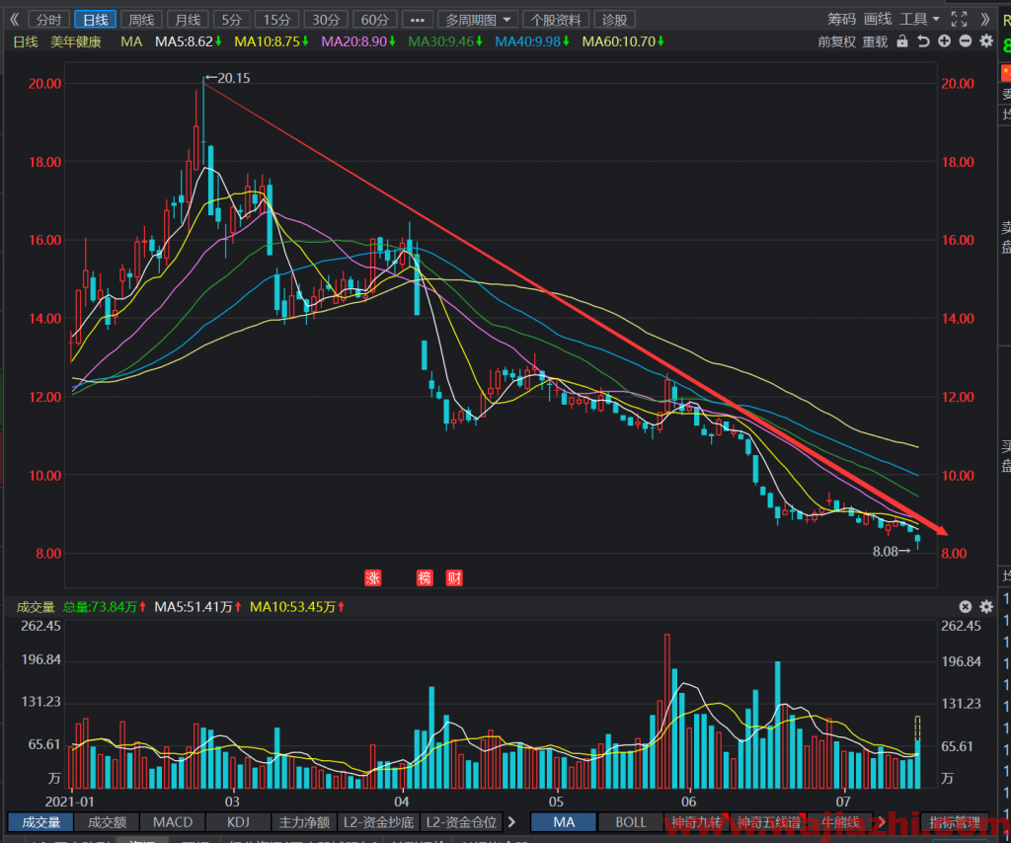The image size is (1011, 843).
Task: Select the MA main indicator tab
Action: 564,822
